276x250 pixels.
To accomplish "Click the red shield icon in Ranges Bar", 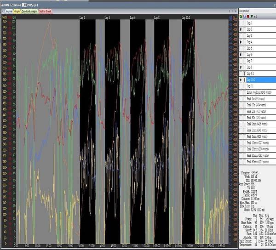I will tap(248, 17).
